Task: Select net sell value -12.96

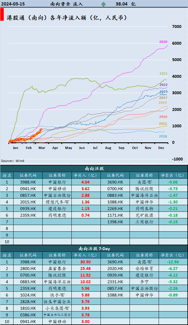Action: click(172, 262)
